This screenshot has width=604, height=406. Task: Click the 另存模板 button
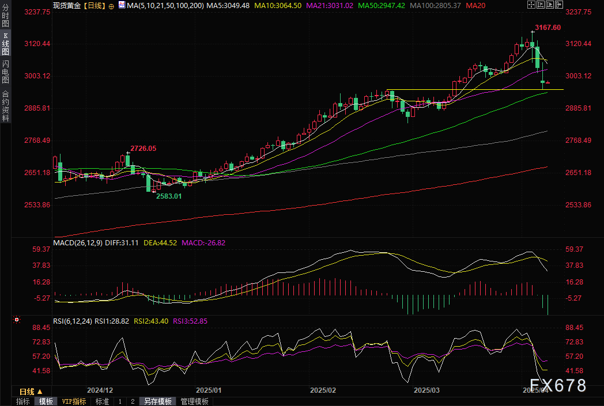pyautogui.click(x=158, y=401)
